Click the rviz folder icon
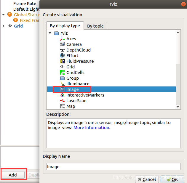 56,33
